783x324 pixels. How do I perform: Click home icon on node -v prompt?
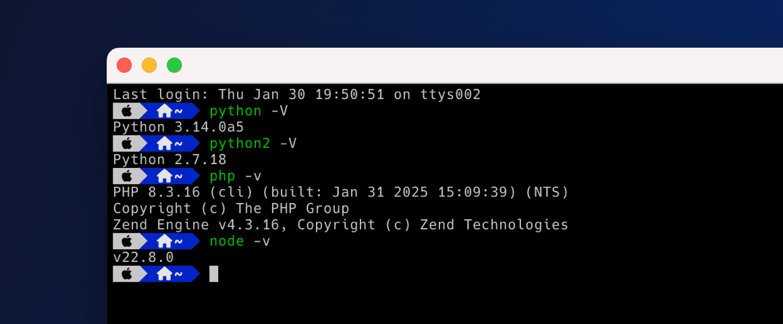pyautogui.click(x=164, y=242)
